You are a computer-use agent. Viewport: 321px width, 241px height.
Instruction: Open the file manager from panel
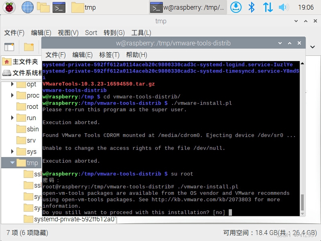[x=43, y=7]
